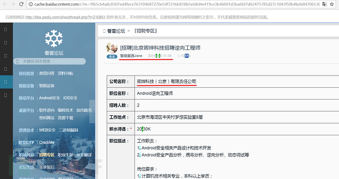The width and height of the screenshot is (339, 179).
Task: Click the post date 2016 11:38
Action: click(x=160, y=56)
